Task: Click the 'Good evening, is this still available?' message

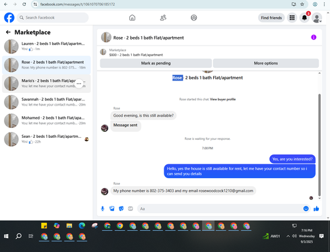Action: pos(143,115)
